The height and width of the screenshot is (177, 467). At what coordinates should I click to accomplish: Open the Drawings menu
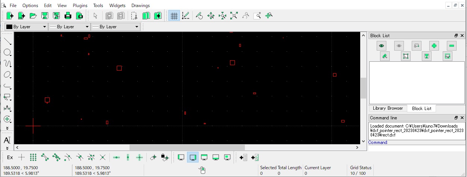point(140,6)
